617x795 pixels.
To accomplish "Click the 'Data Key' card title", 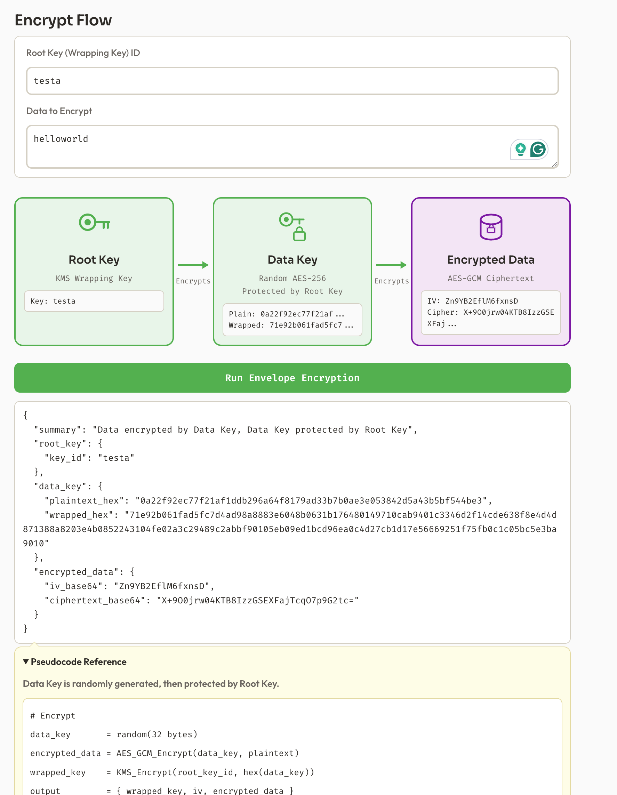I will 292,259.
